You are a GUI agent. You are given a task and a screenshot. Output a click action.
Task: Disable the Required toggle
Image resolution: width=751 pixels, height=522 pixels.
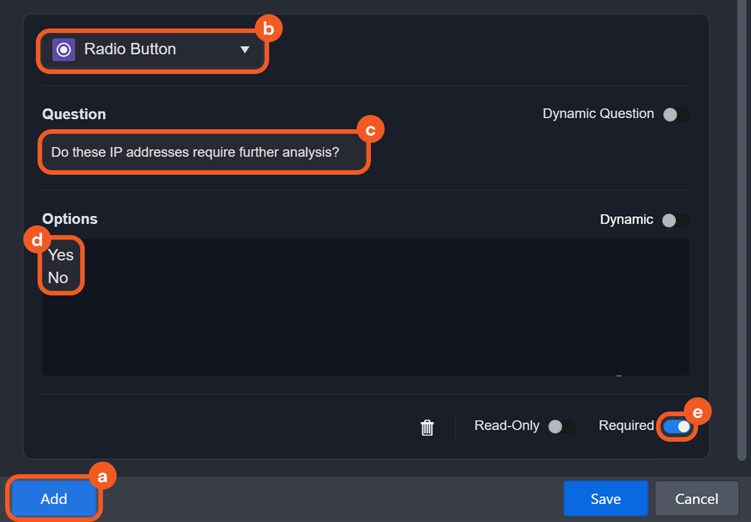point(677,426)
